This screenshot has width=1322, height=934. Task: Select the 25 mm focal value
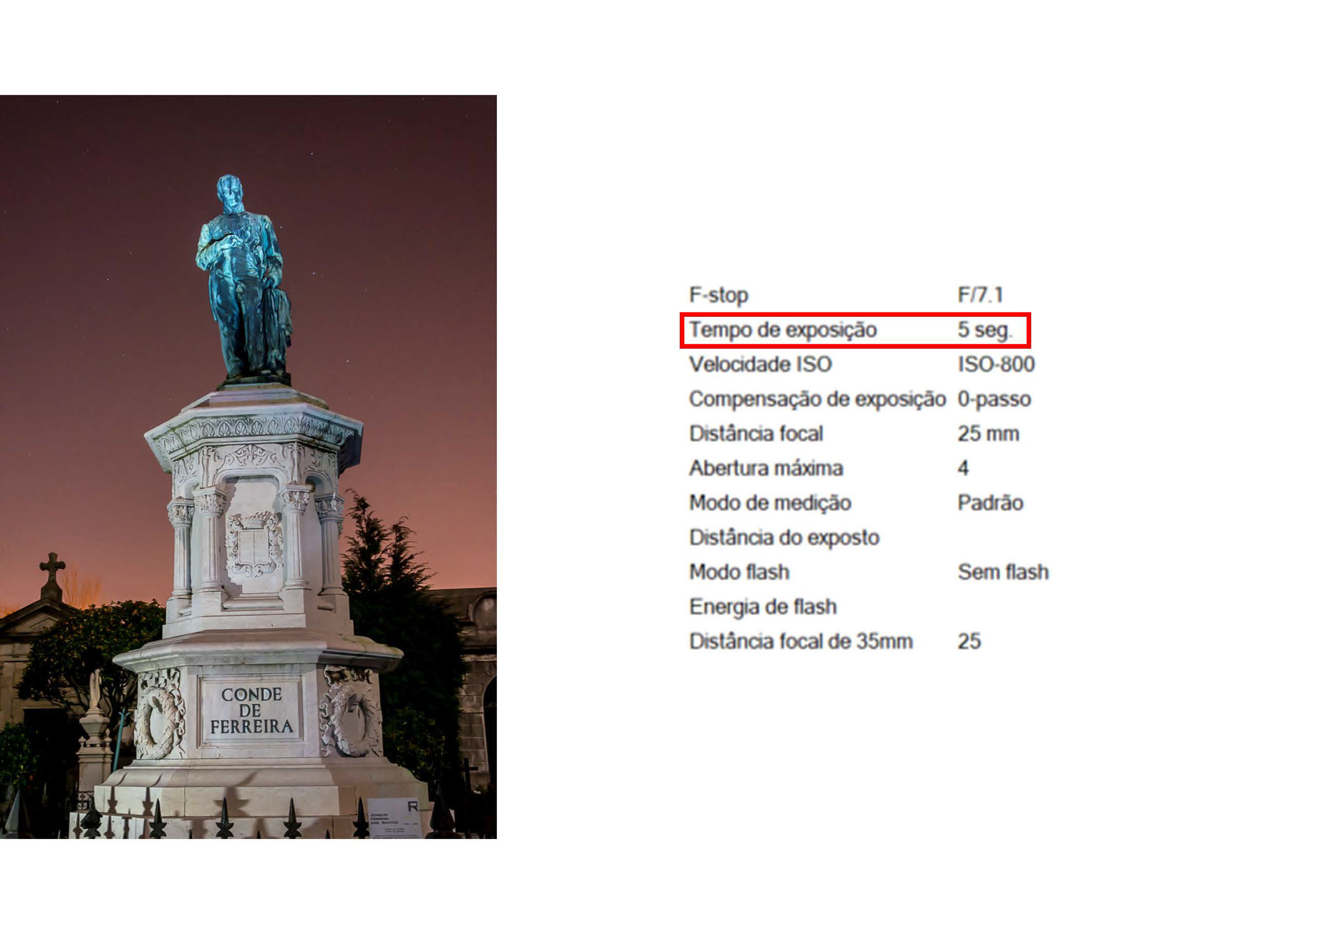coord(988,434)
